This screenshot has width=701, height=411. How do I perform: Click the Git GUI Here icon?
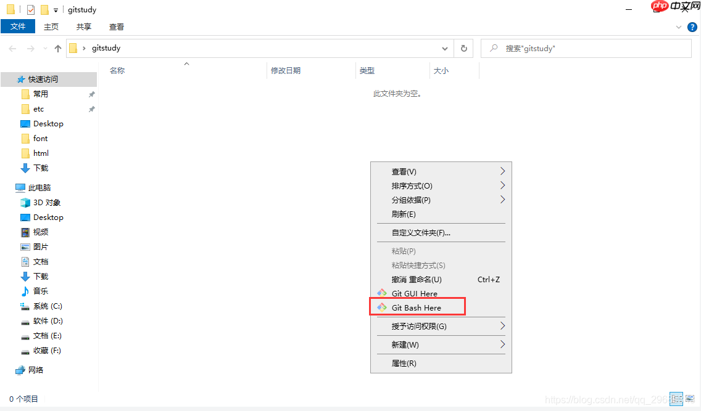(x=382, y=293)
